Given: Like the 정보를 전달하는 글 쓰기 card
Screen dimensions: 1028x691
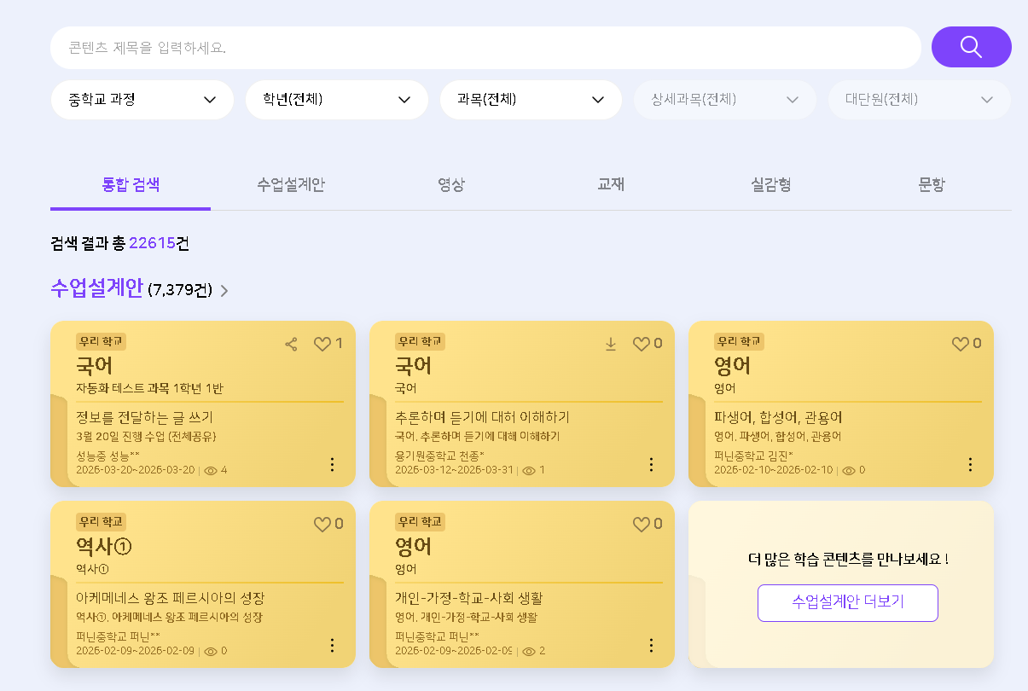Looking at the screenshot, I should pyautogui.click(x=322, y=344).
